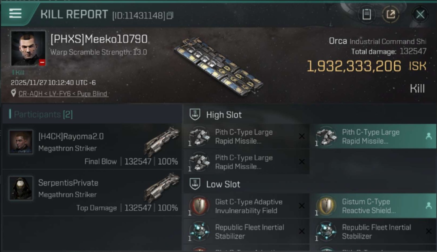Share the kill report externally

click(x=391, y=14)
